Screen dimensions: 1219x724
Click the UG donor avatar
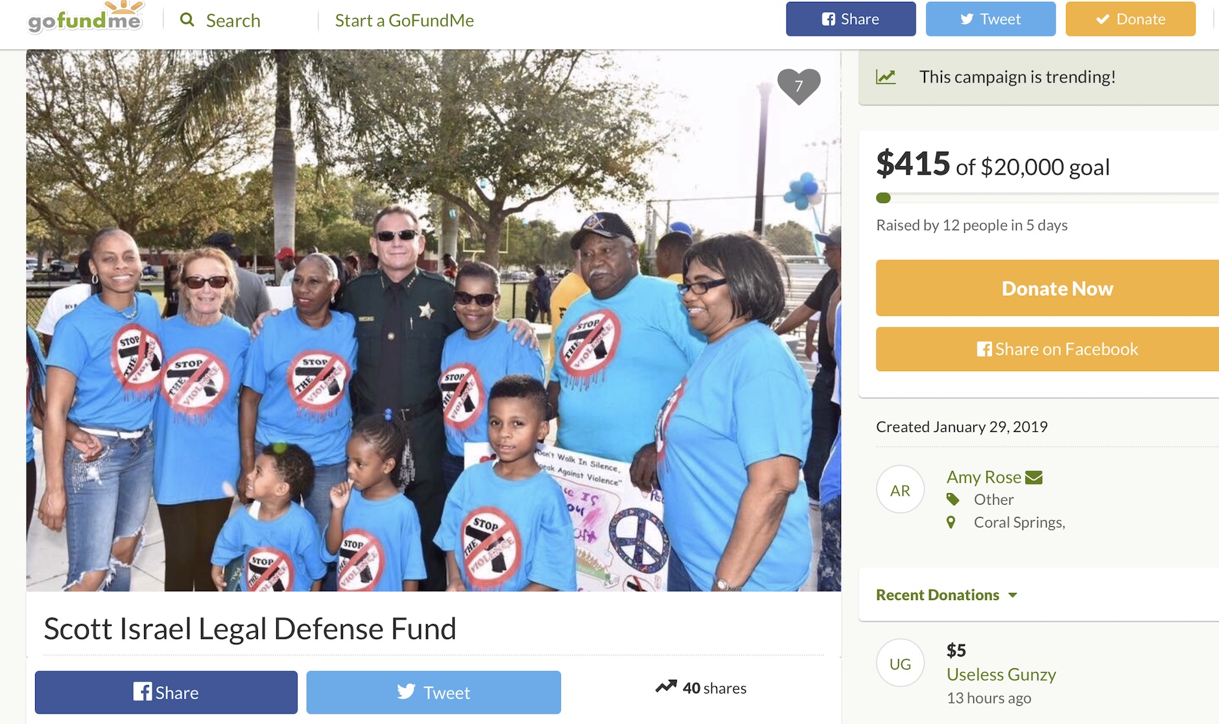click(x=900, y=663)
